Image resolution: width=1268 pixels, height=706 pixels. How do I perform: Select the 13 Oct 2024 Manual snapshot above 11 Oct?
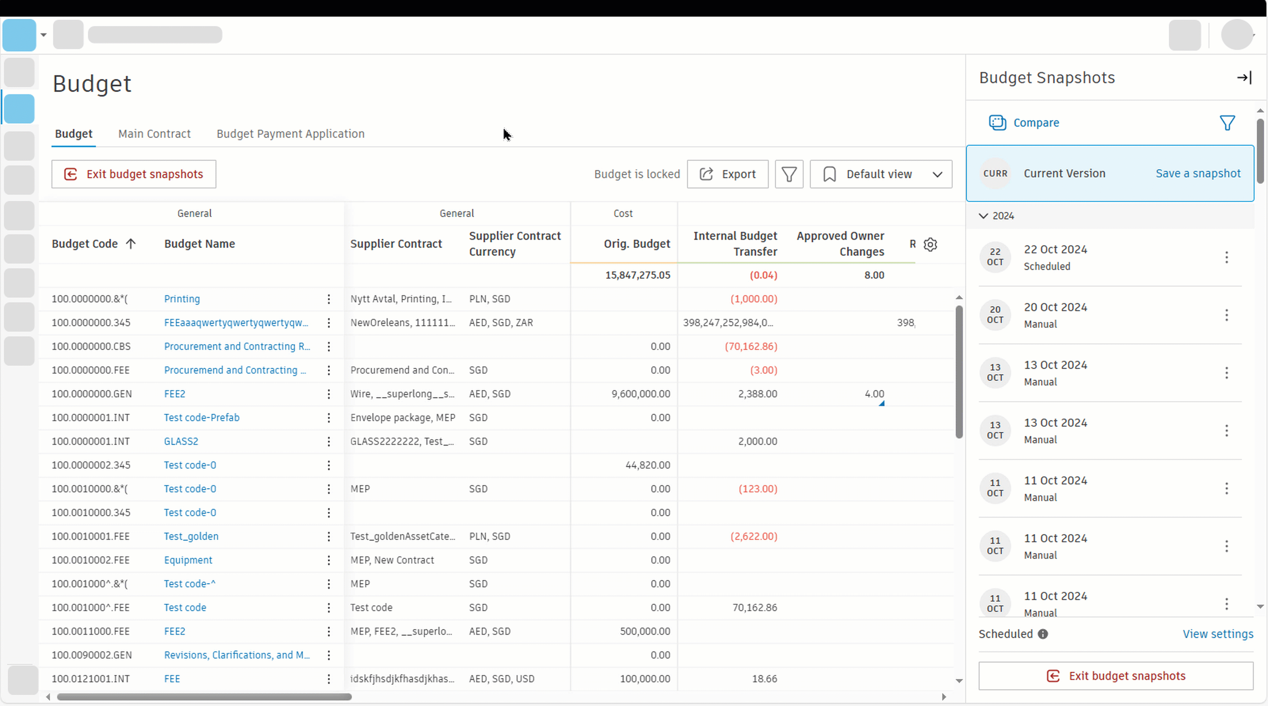1110,431
